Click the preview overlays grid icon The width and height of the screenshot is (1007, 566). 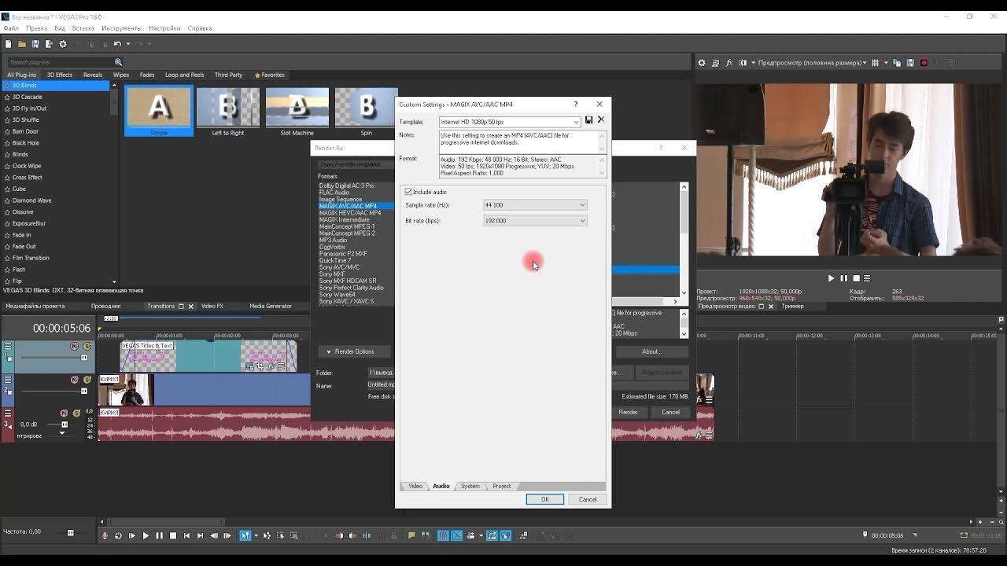(875, 63)
